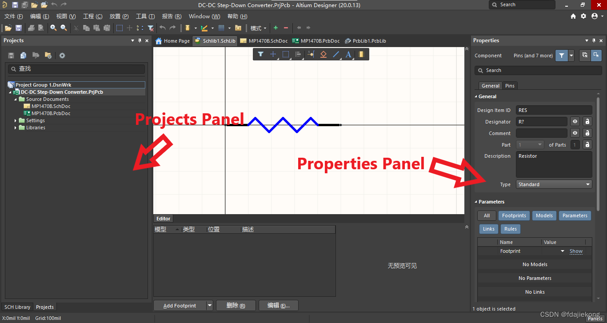Screen dimensions: 607x323
Task: Click the Add Footprint button
Action: click(x=180, y=306)
